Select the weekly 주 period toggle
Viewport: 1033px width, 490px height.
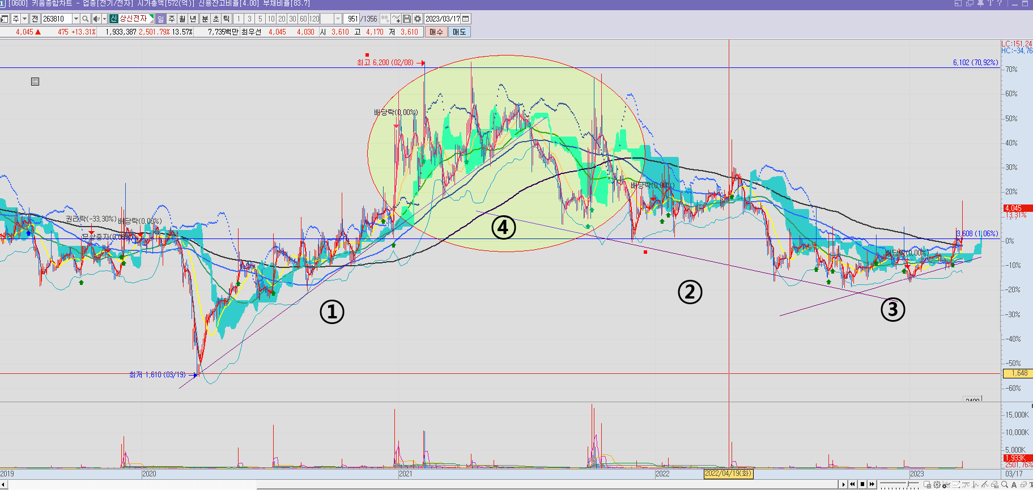click(172, 19)
